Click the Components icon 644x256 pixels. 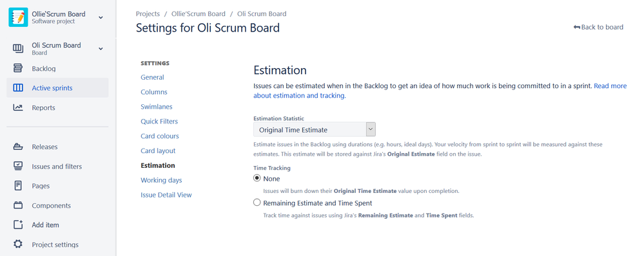pos(18,205)
